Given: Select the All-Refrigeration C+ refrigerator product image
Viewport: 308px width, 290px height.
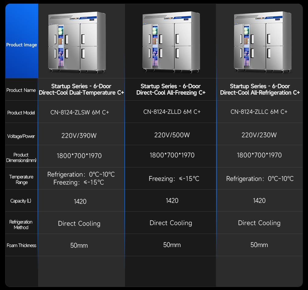Looking at the screenshot, I should [x=262, y=43].
